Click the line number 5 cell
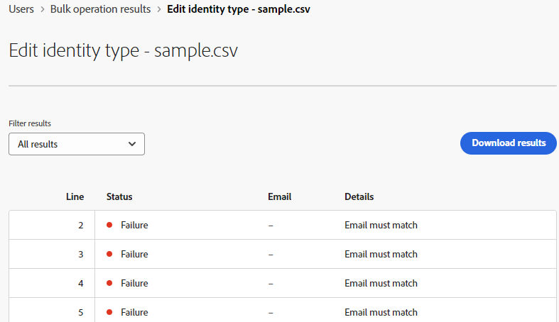 (x=52, y=312)
